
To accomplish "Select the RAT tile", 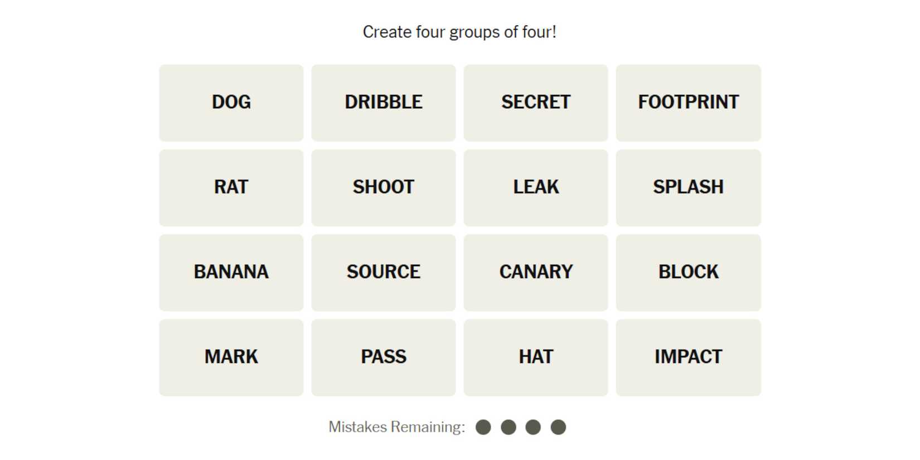I will 231,187.
